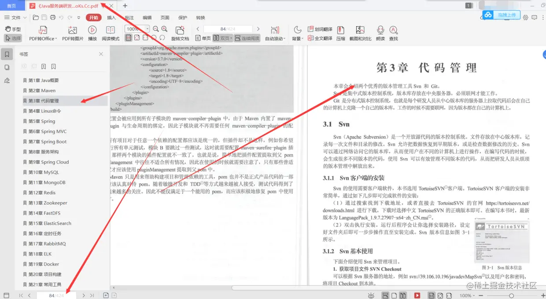Viewport: 546px width, 299px height.
Task: Open the 页面 ribbon tab
Action: click(x=165, y=18)
